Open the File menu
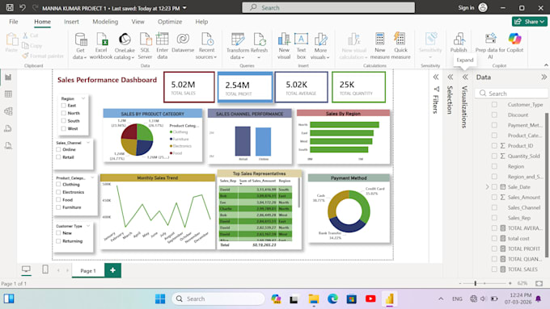 [13, 22]
